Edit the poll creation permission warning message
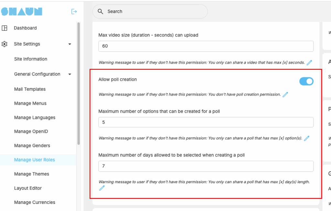 click(285, 95)
